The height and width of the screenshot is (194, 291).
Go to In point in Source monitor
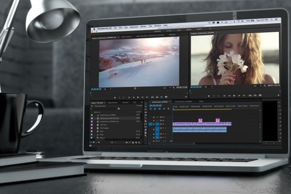point(129,97)
